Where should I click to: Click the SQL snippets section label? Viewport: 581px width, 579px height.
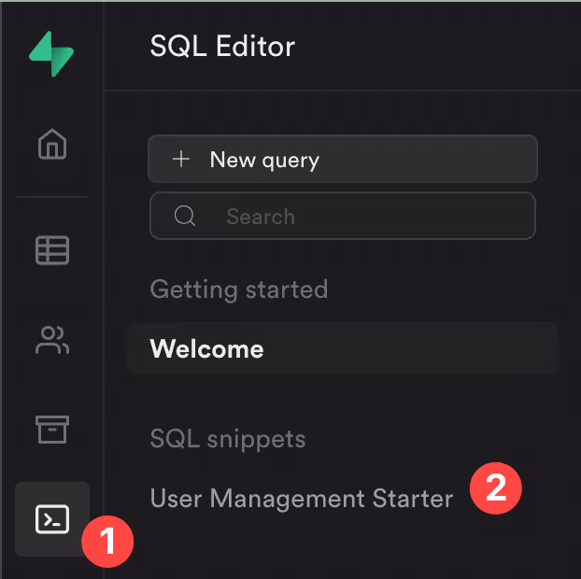pyautogui.click(x=228, y=439)
